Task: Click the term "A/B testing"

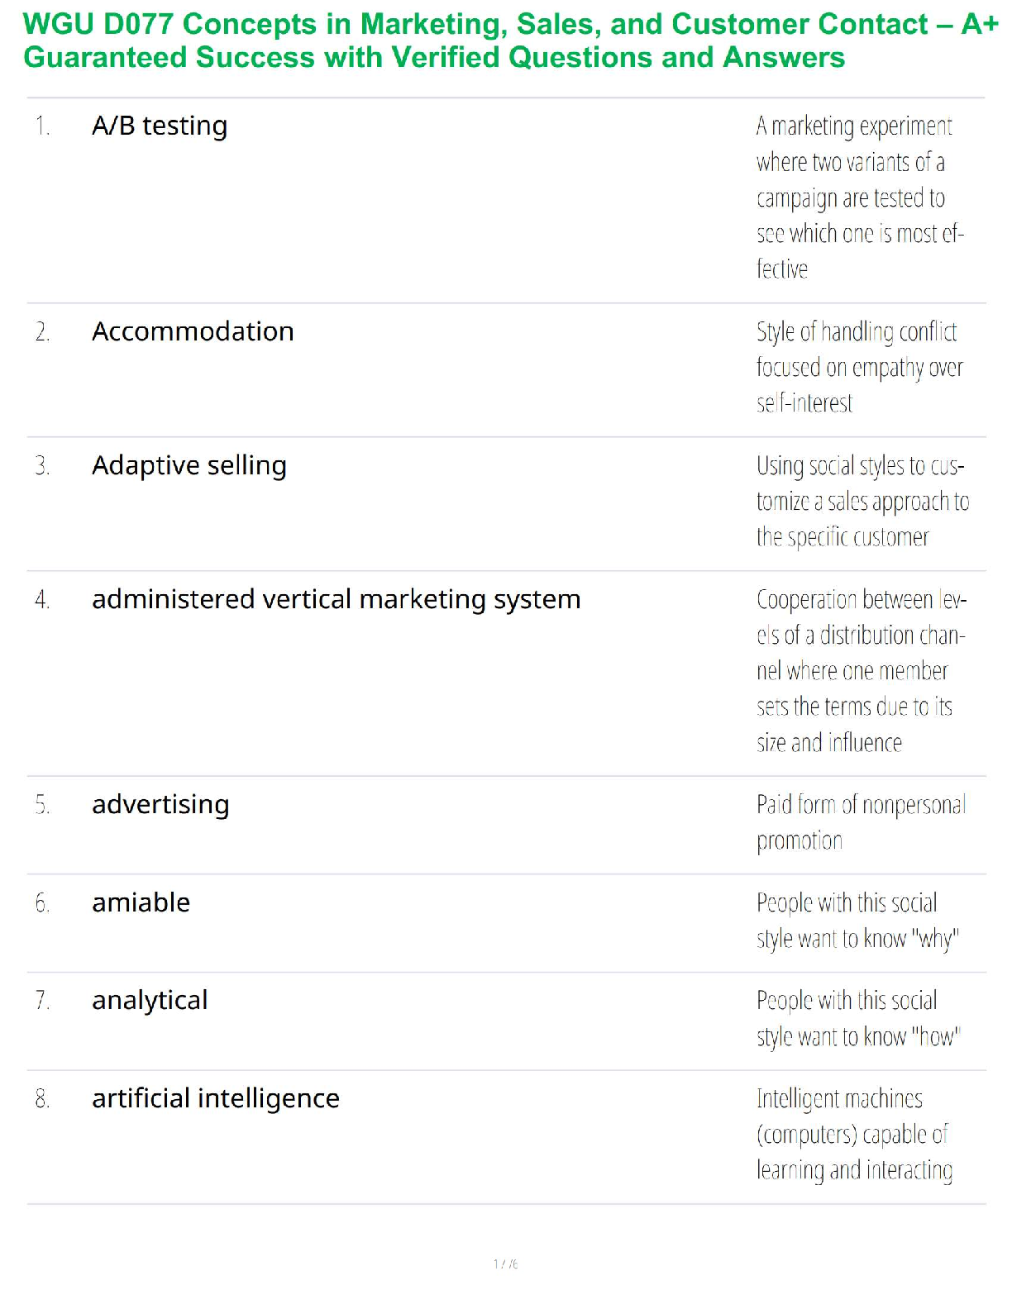Action: 160,126
